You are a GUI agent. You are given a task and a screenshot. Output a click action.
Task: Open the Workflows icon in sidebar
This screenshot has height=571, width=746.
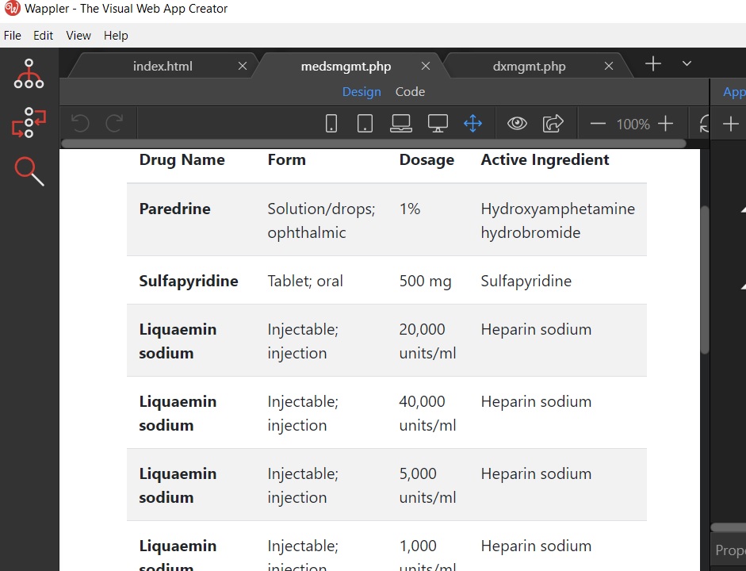pos(29,123)
